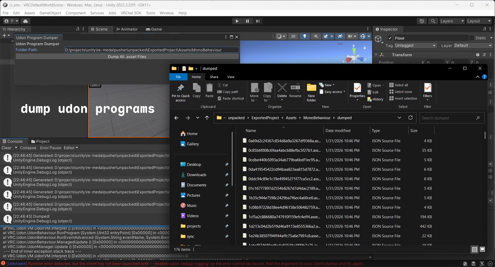Collapse the Transform component foldout
The width and height of the screenshot is (495, 267).
tap(376, 55)
